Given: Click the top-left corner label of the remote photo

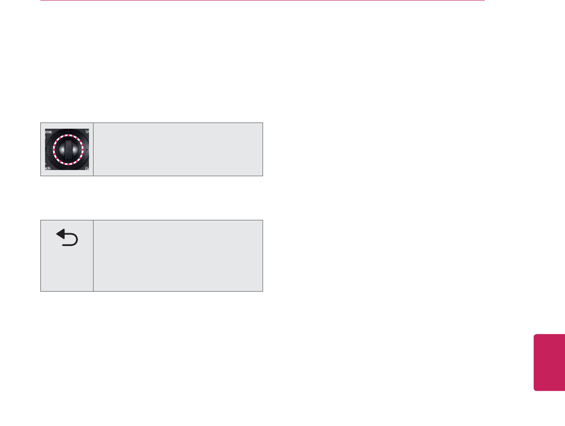Looking at the screenshot, I should pos(48,133).
